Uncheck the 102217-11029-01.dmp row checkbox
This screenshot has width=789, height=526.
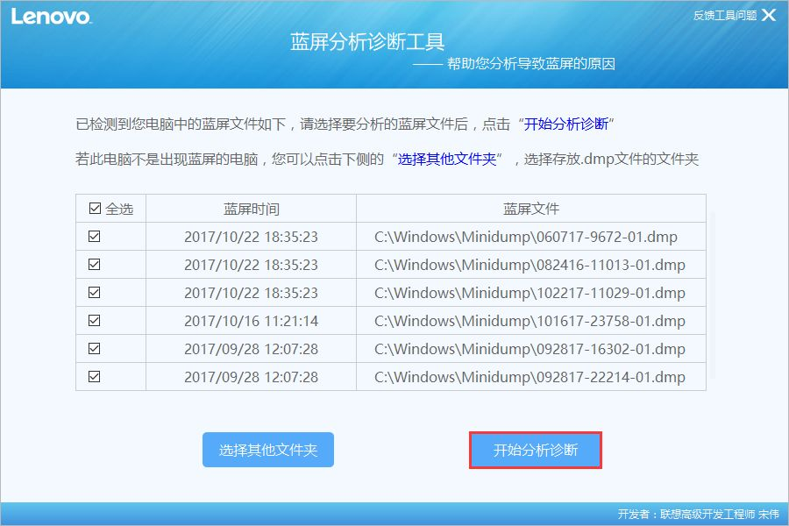coord(95,293)
